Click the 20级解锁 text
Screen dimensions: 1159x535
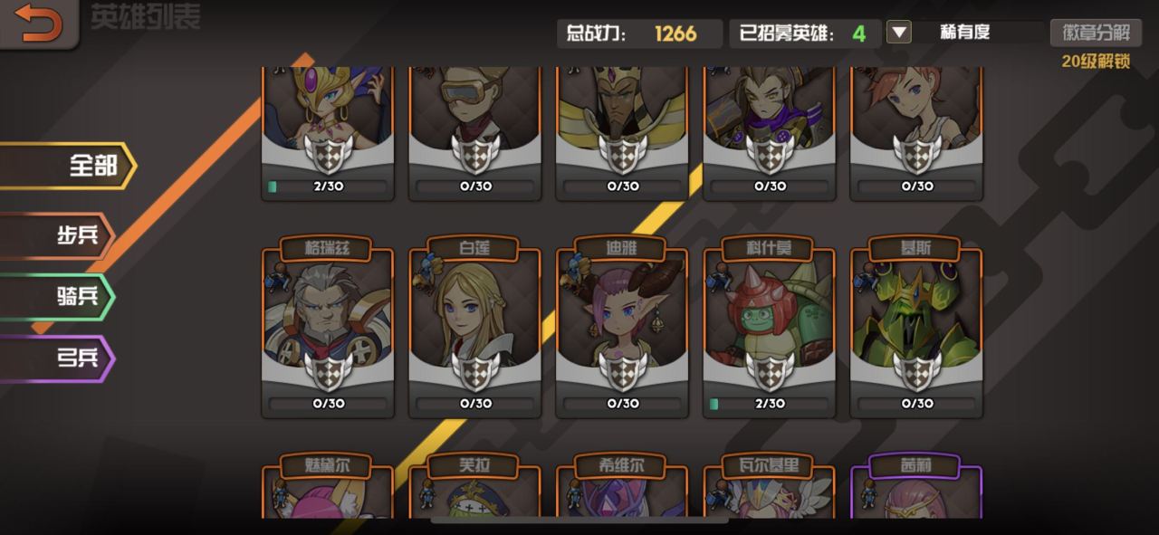point(1096,62)
